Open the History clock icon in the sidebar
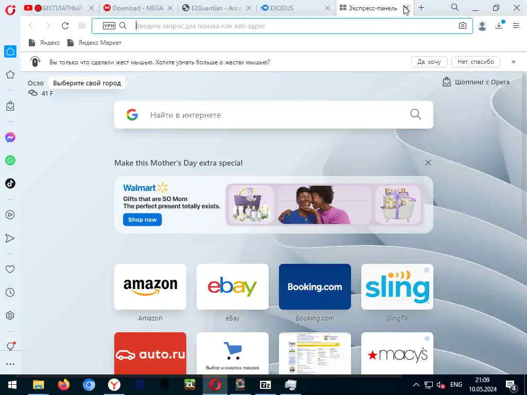 [x=10, y=292]
